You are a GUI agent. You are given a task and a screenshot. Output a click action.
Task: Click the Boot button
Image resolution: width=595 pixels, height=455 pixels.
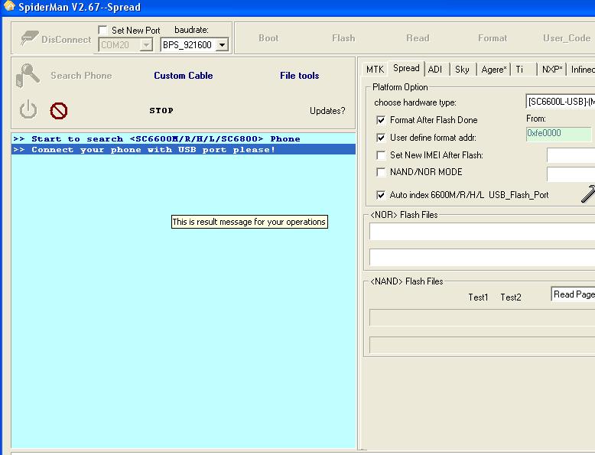click(268, 38)
